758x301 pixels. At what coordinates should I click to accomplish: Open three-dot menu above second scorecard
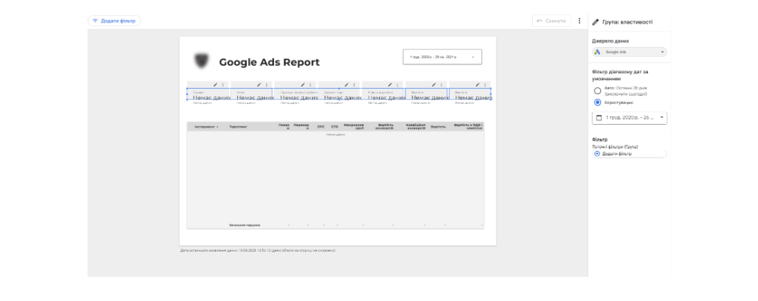pyautogui.click(x=266, y=85)
